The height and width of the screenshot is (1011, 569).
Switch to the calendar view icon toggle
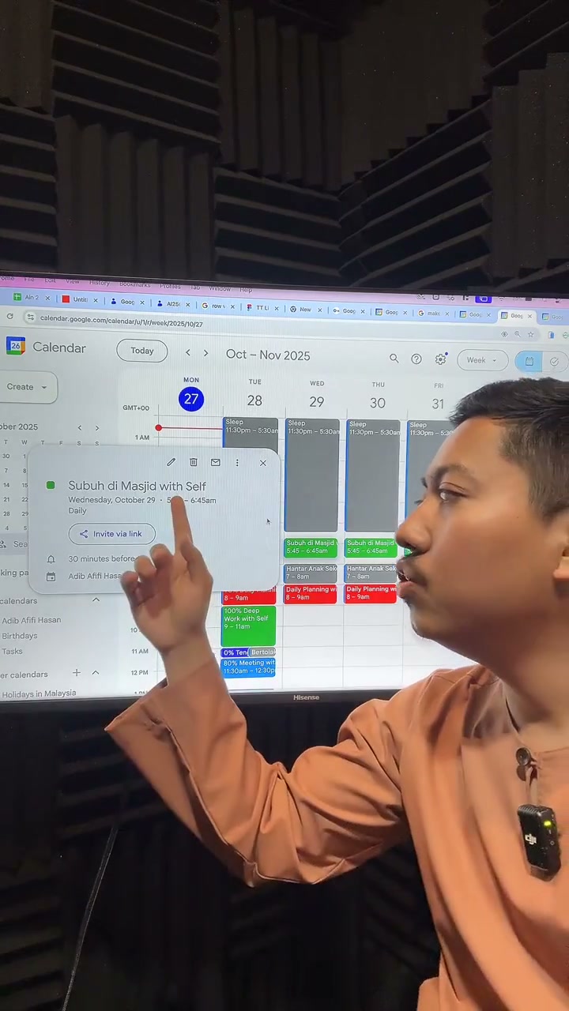529,361
